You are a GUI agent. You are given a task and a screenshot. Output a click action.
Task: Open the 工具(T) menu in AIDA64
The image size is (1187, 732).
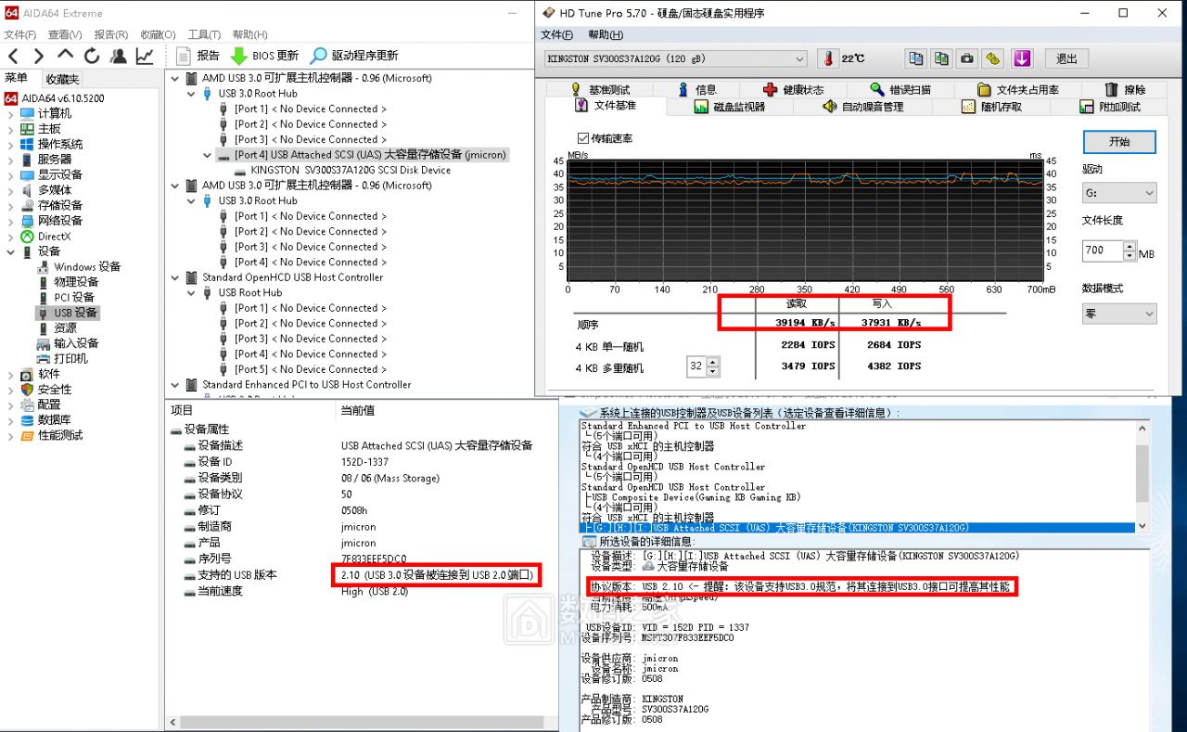tap(203, 34)
